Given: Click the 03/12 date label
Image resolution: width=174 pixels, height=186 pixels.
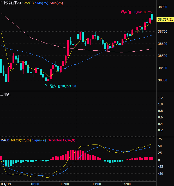Looking at the screenshot, I should click(6, 184).
